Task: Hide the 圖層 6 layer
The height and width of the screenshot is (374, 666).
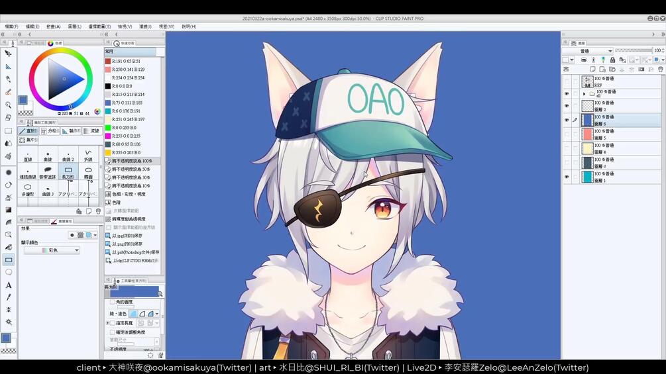Action: [x=566, y=120]
